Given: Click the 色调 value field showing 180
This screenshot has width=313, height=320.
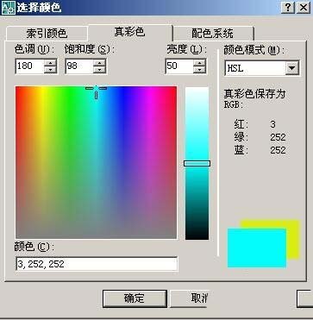Looking at the screenshot, I should pos(29,66).
